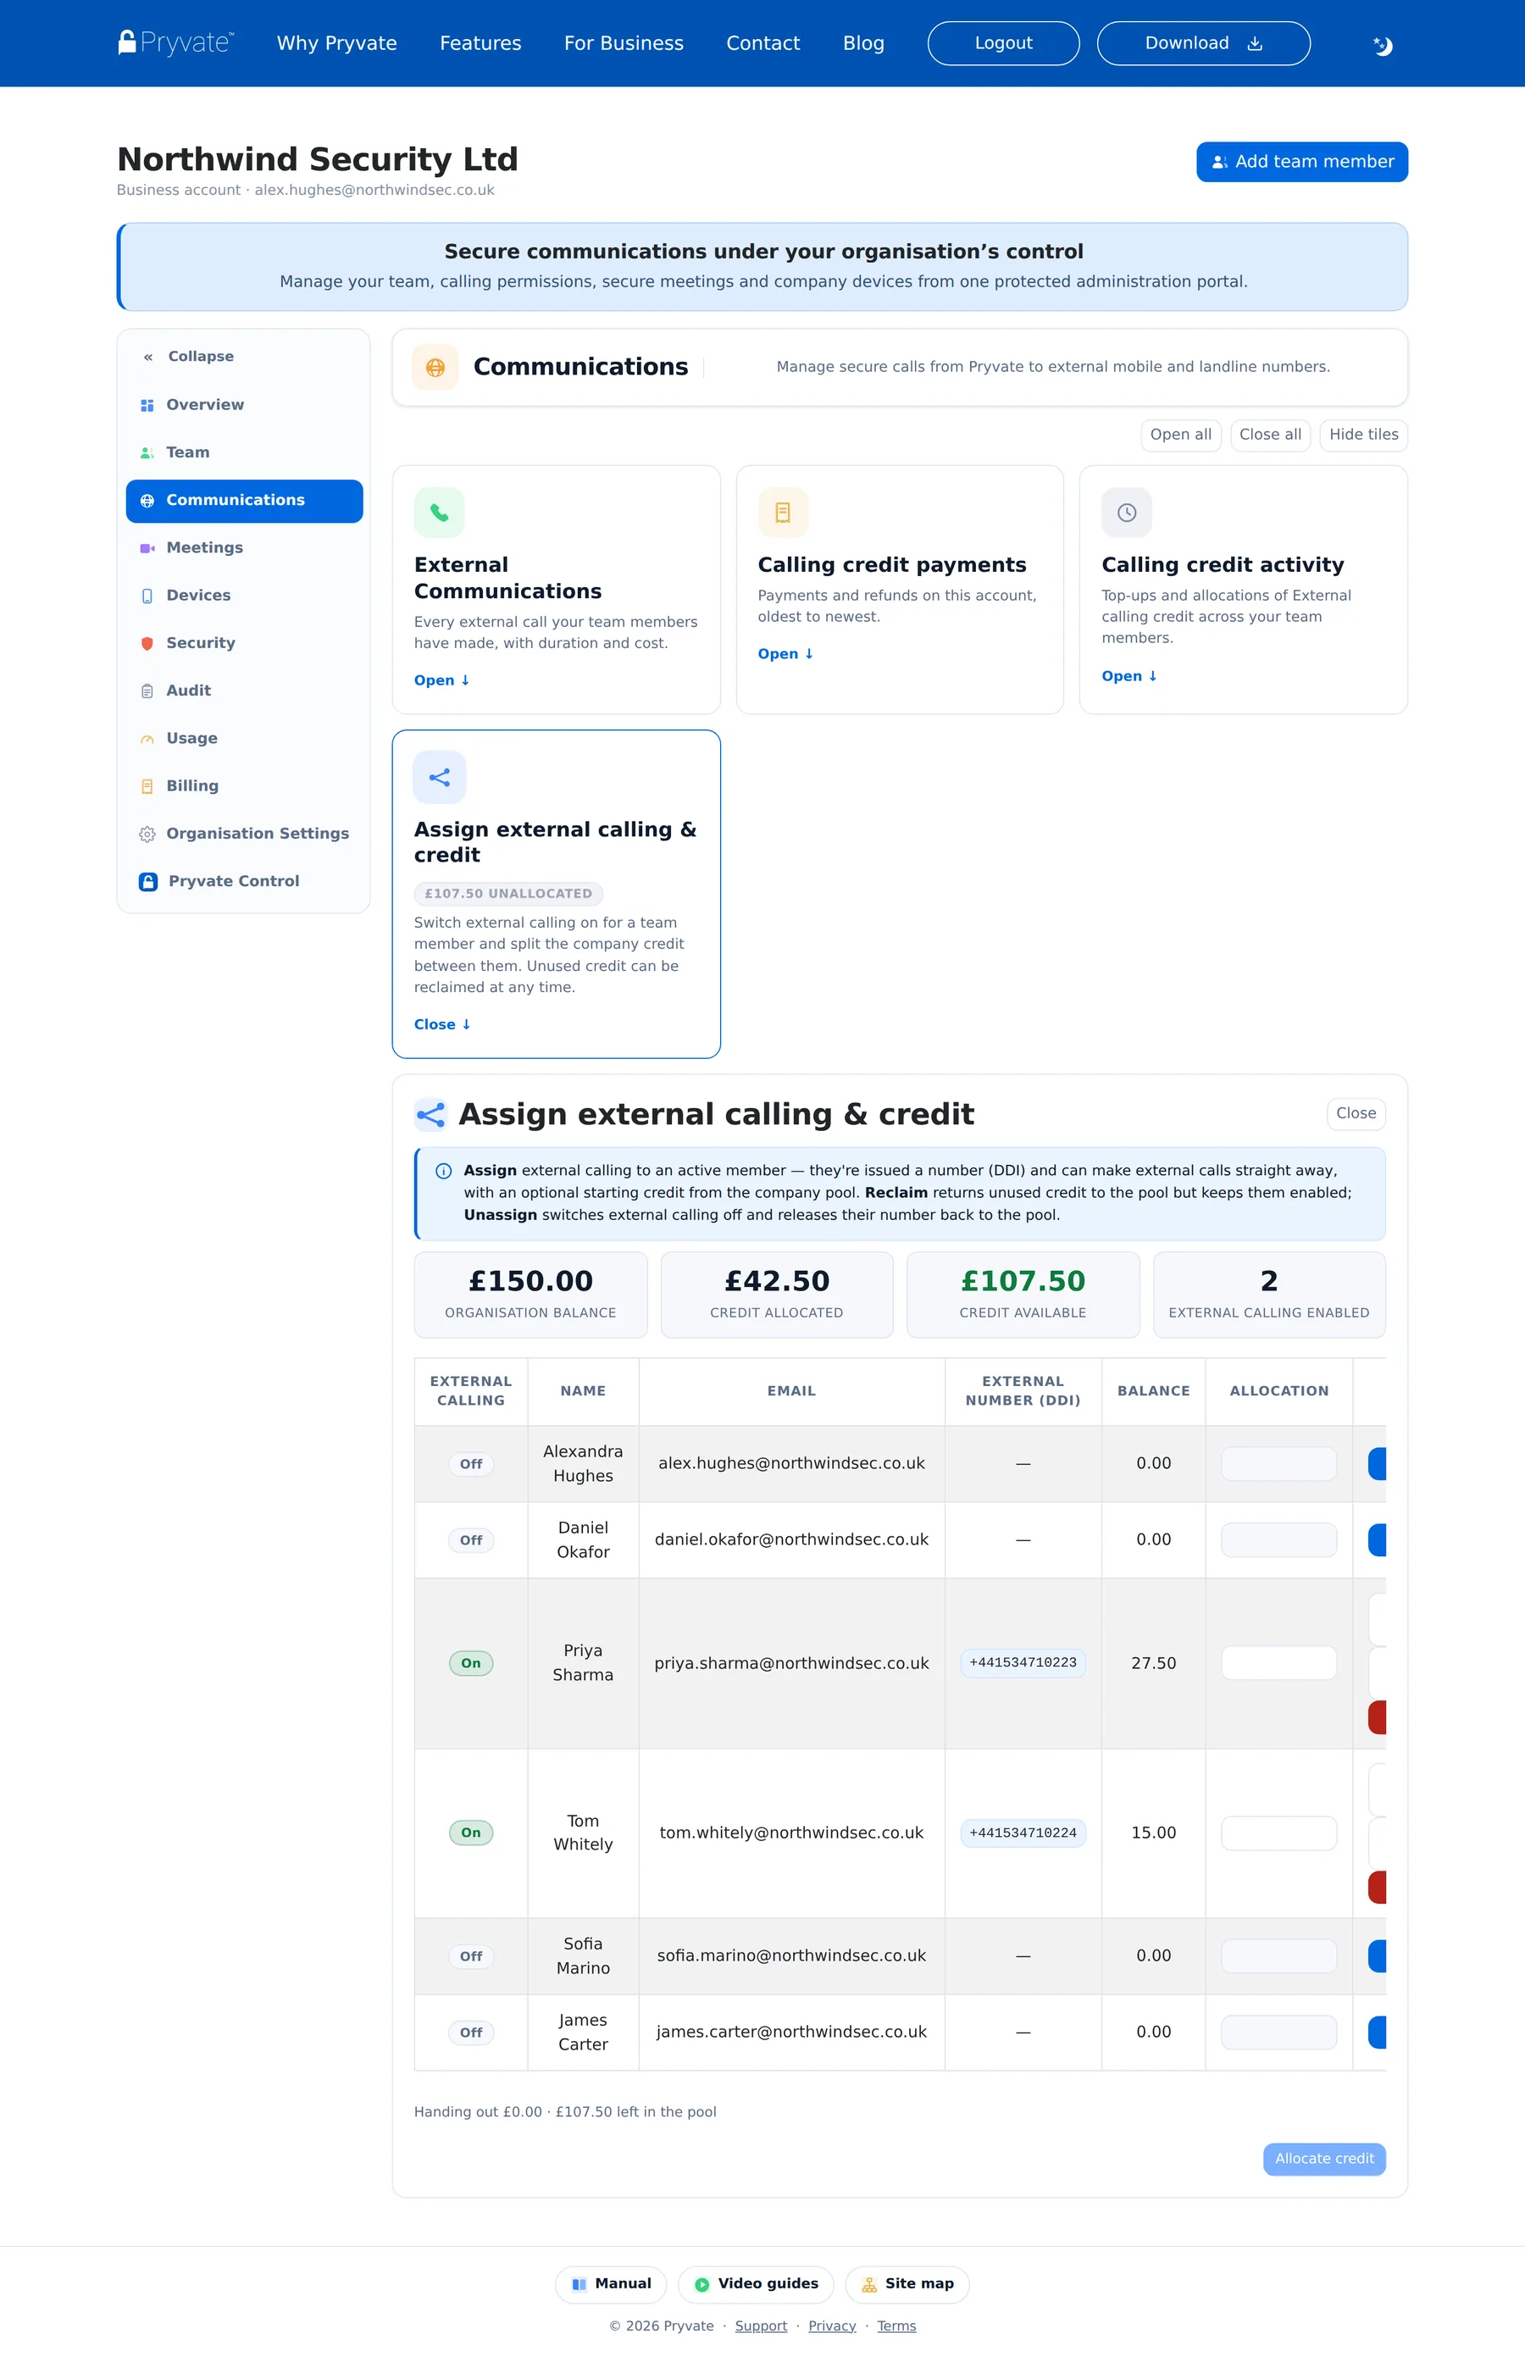The height and width of the screenshot is (2357, 1525).
Task: Click the Site map hierarchy icon
Action: coord(869,2285)
